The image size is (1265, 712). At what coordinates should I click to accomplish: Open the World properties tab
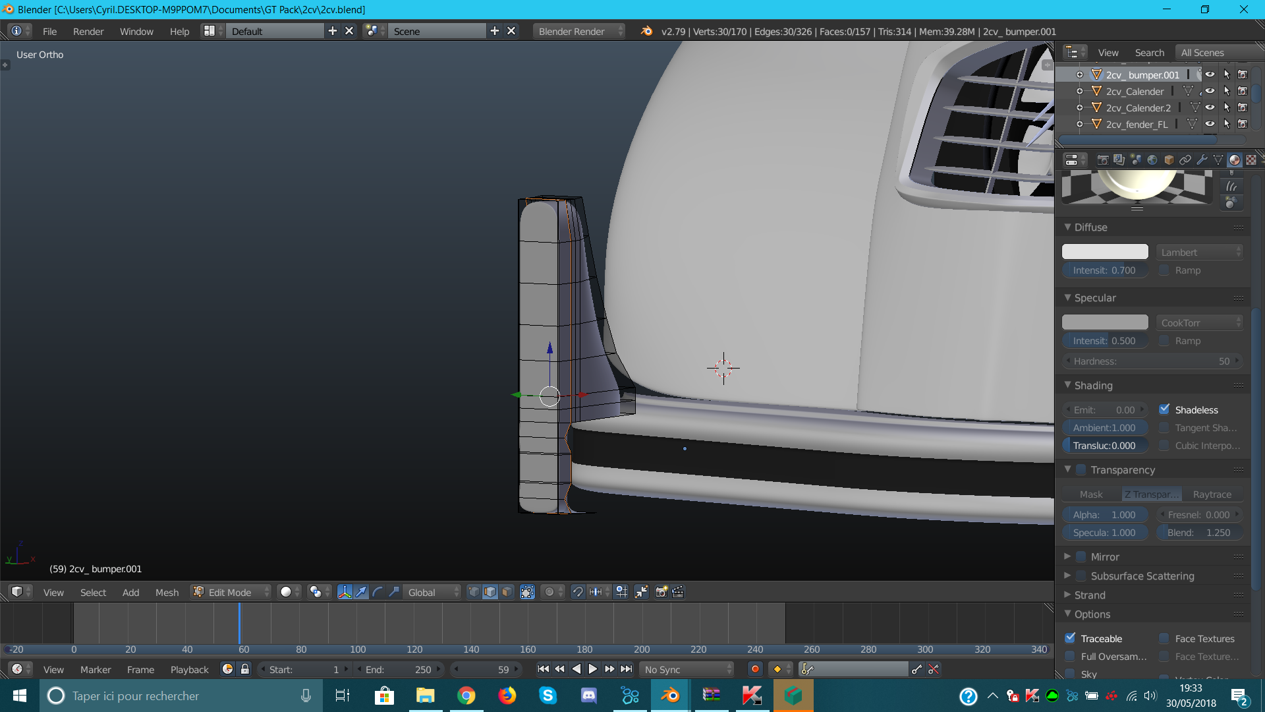coord(1152,160)
